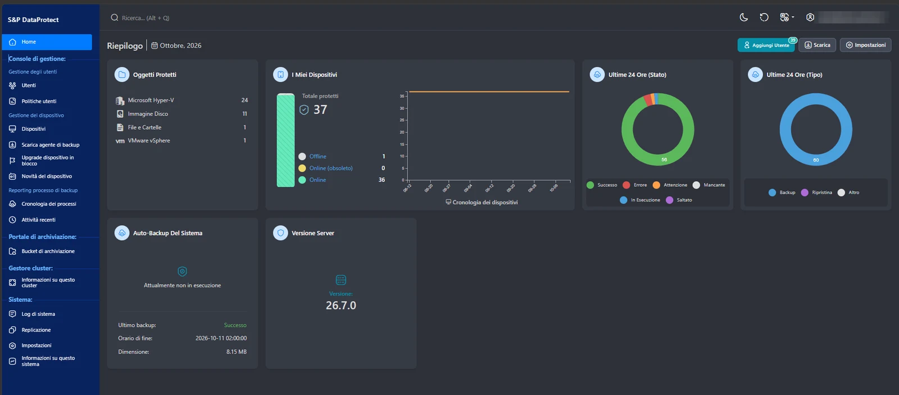Viewport: 899px width, 395px height.
Task: Toggle dark mode with the moon icon
Action: click(743, 17)
